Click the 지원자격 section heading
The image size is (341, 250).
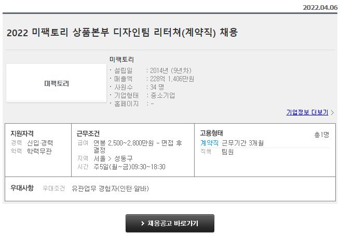pos(22,134)
